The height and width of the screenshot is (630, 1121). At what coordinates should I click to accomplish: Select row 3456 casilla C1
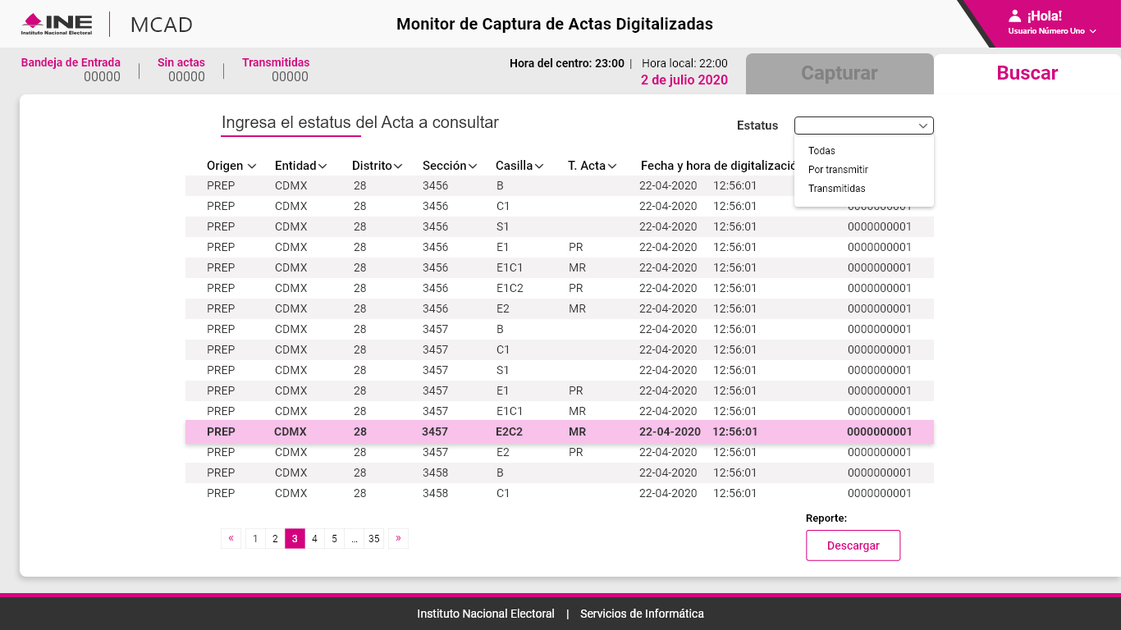coord(560,207)
